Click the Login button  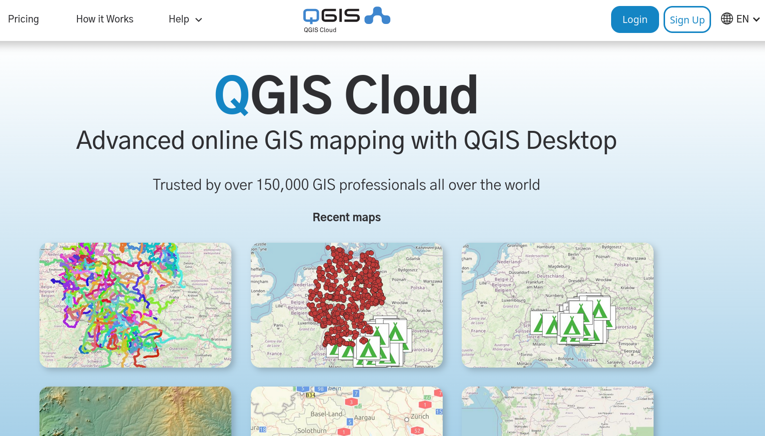tap(635, 19)
